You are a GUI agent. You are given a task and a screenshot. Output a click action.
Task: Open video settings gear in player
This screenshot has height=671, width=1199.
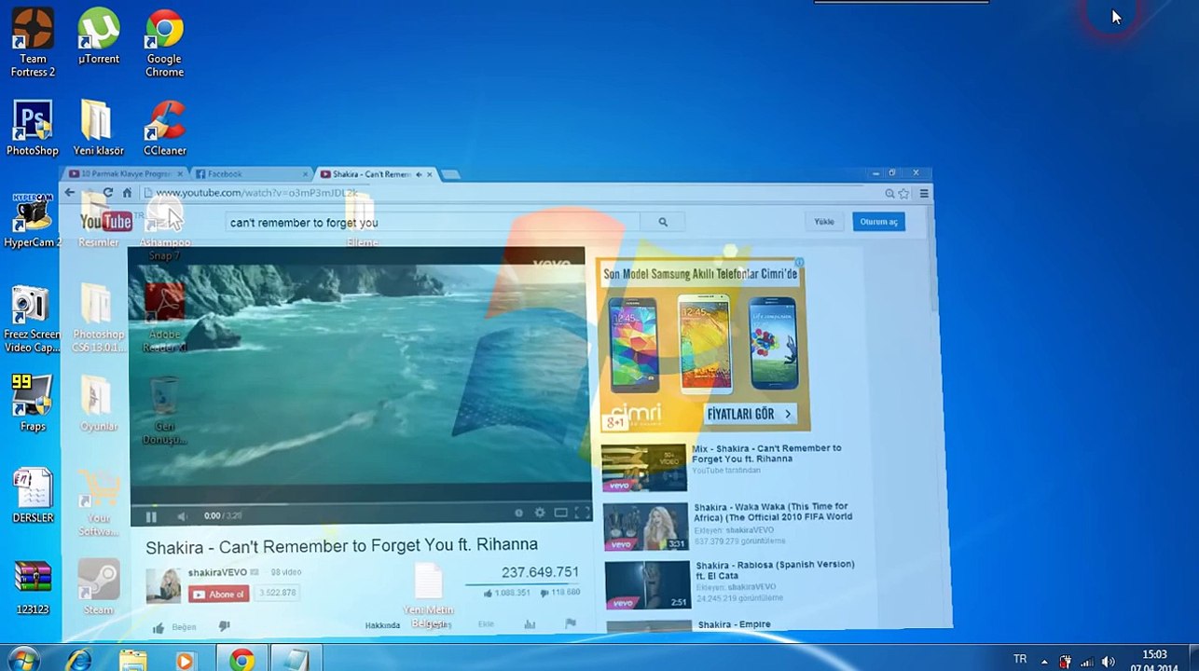click(x=539, y=513)
